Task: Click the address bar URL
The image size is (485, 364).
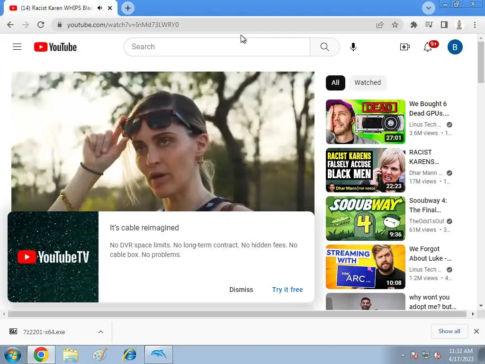Action: 123,25
